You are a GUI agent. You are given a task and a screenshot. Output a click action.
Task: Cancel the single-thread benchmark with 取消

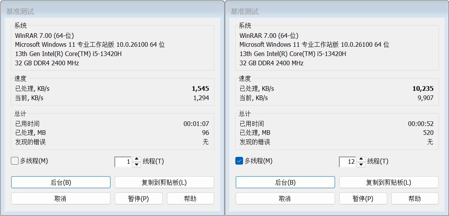coord(61,199)
